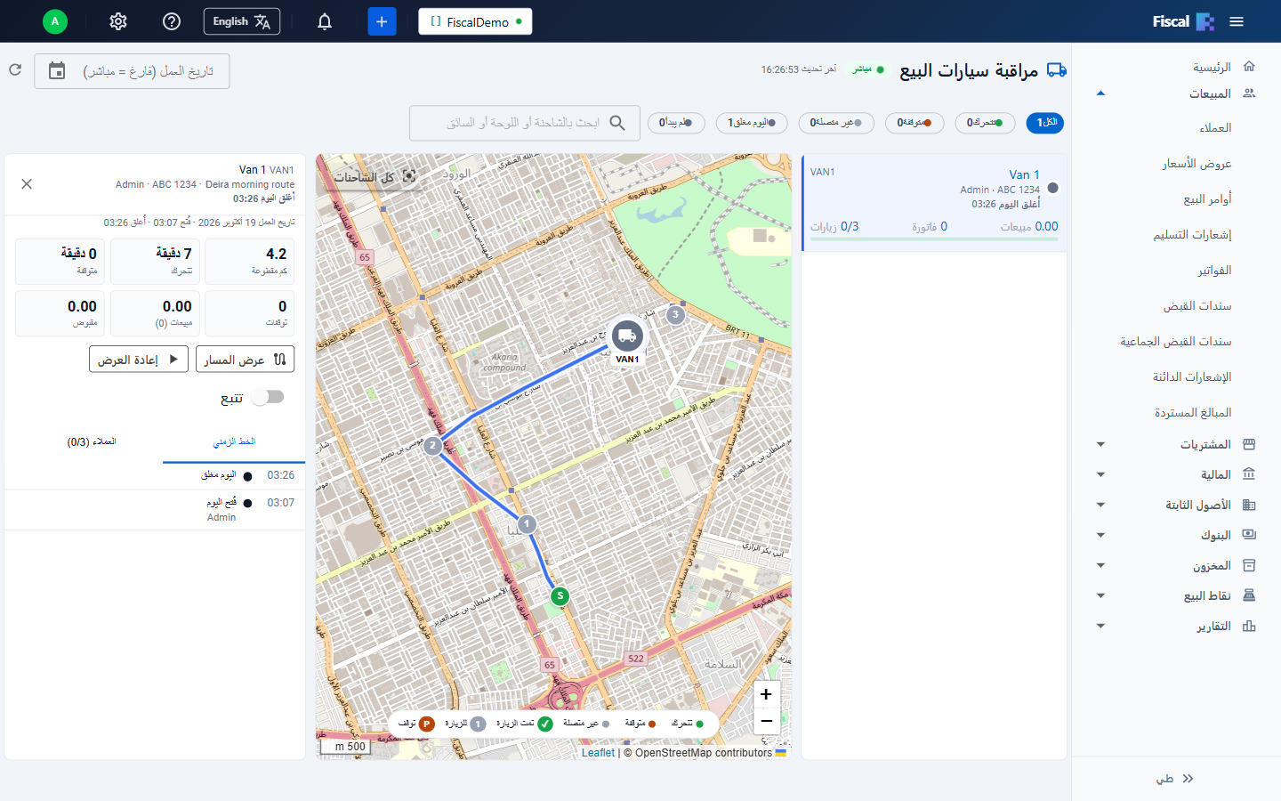Switch to الخط الزمني timeline tab
This screenshot has height=801, width=1281.
coord(234,441)
